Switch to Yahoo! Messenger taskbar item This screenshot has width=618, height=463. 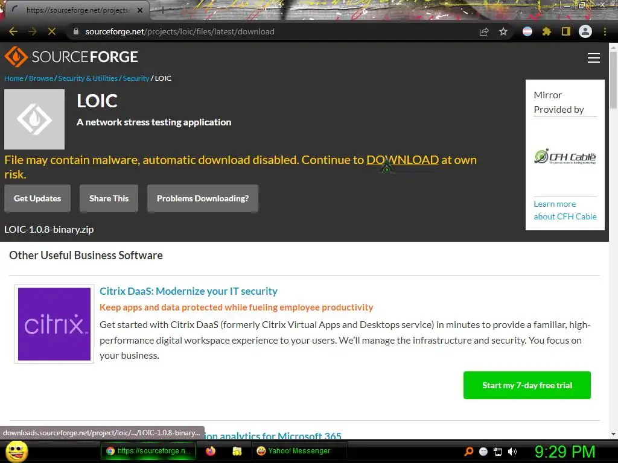click(x=299, y=451)
